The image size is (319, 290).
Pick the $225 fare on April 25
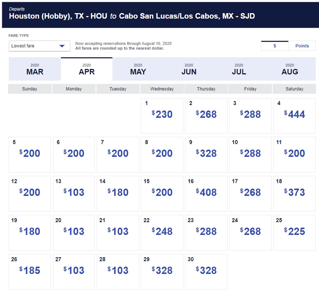(294, 232)
